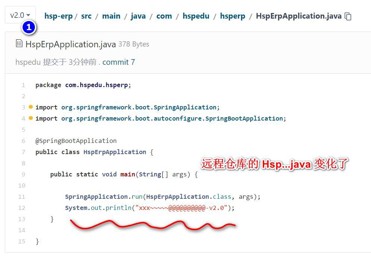Open the hspedu author profile in the commit info

click(x=28, y=62)
